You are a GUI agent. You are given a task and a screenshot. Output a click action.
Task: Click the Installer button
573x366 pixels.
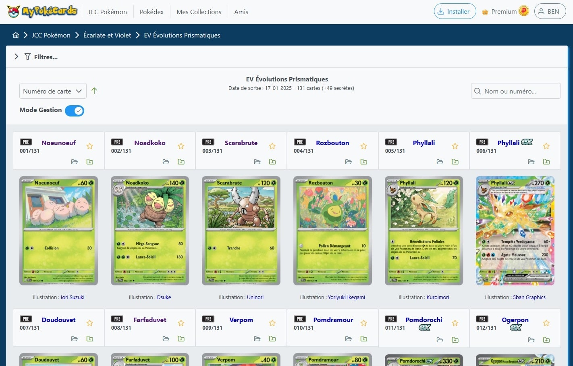click(x=455, y=11)
